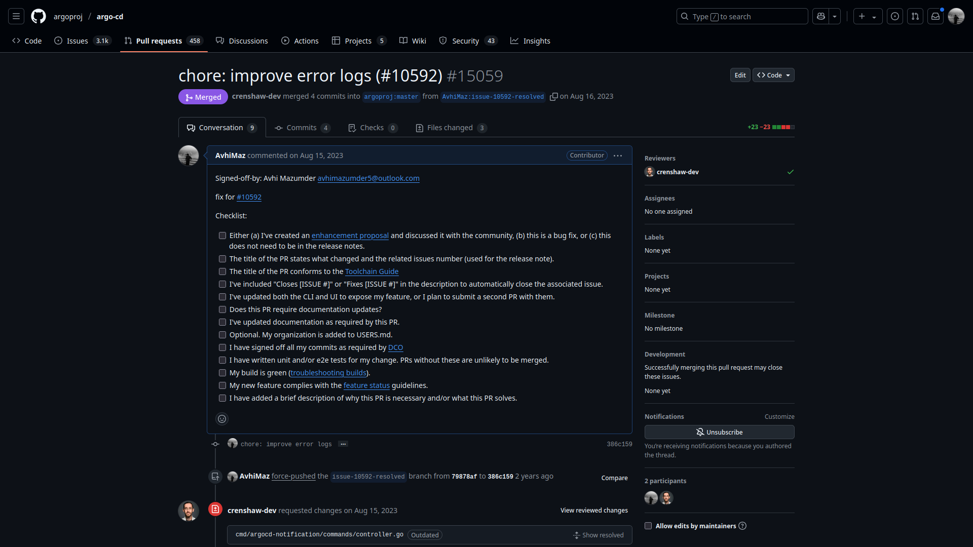Screen dimensions: 973x547
Task: Enable Allow edits by maintainers checkbox
Action: click(648, 526)
